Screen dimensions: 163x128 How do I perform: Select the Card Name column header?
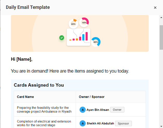(x=25, y=97)
